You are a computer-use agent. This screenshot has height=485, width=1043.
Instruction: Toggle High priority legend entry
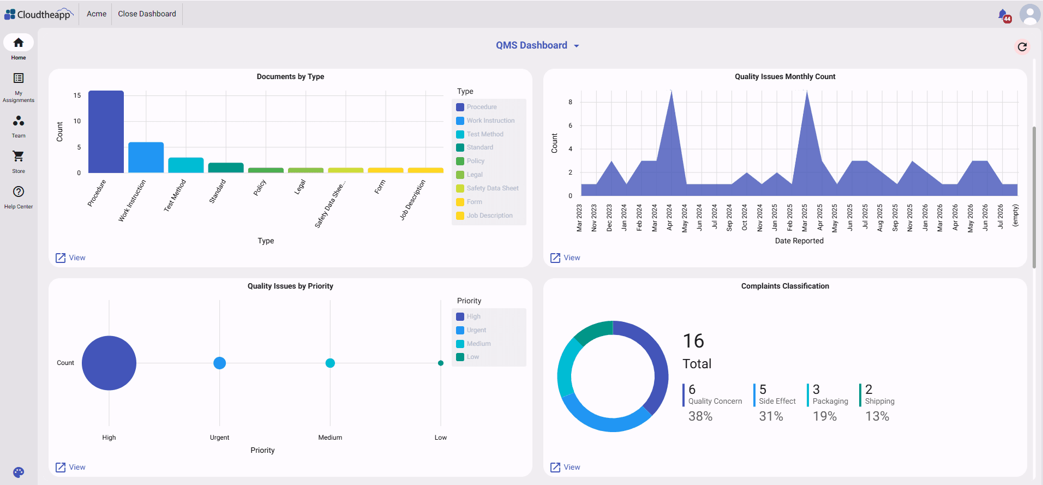click(x=469, y=316)
